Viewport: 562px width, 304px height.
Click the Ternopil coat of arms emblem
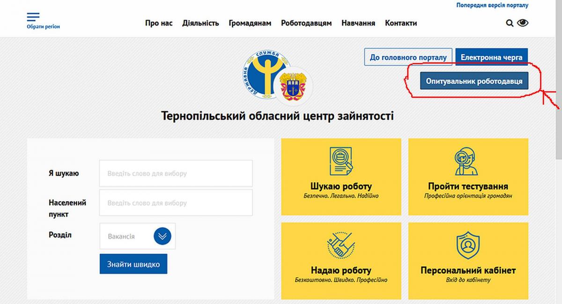(x=293, y=86)
